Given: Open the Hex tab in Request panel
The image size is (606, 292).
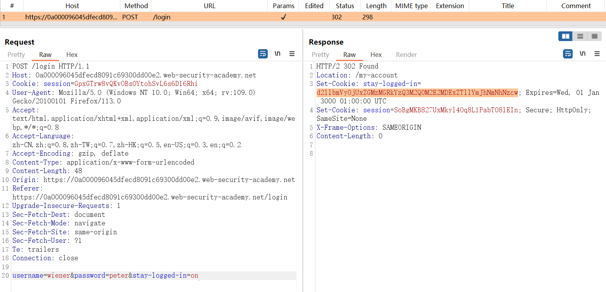Looking at the screenshot, I should (x=72, y=55).
